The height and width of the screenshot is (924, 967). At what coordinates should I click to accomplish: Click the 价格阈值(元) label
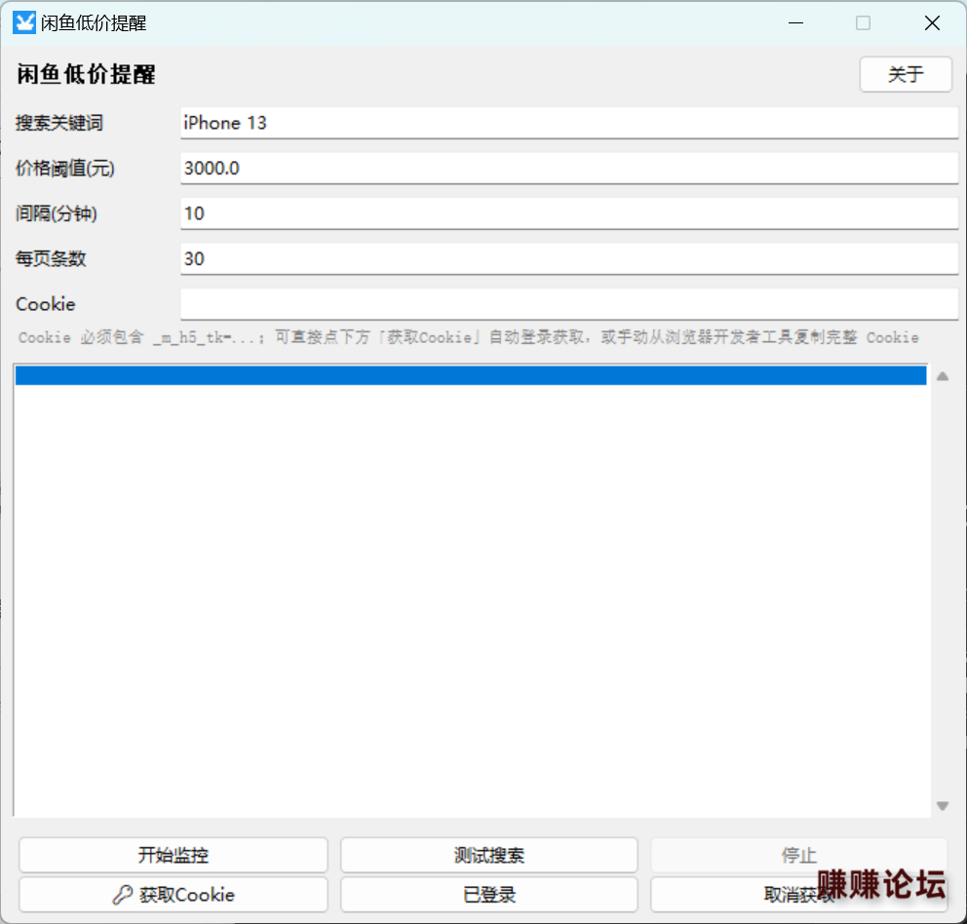tap(64, 168)
